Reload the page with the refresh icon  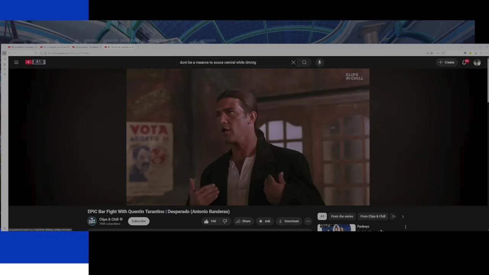(36, 53)
